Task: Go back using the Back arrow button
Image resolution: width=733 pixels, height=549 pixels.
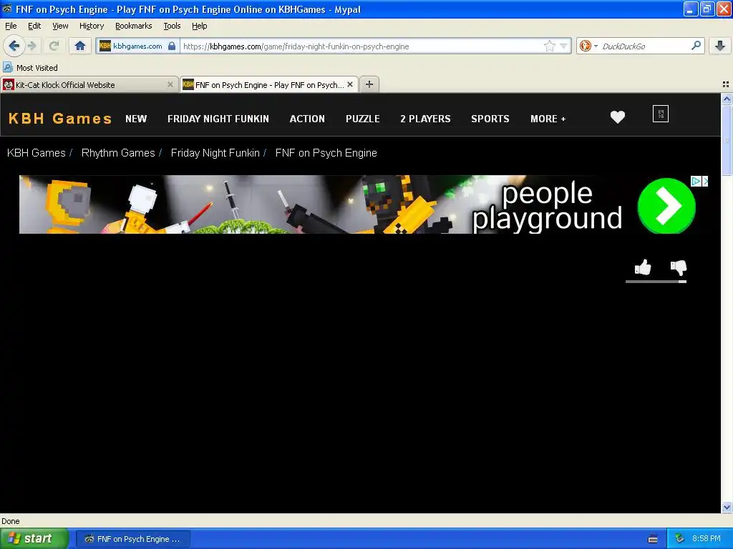Action: pyautogui.click(x=14, y=46)
